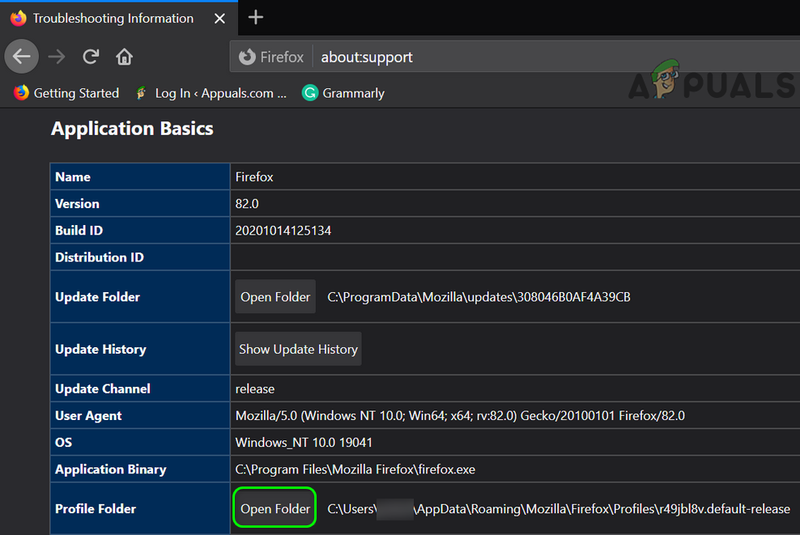Click the Profile Folder path text
This screenshot has width=800, height=535.
[559, 509]
